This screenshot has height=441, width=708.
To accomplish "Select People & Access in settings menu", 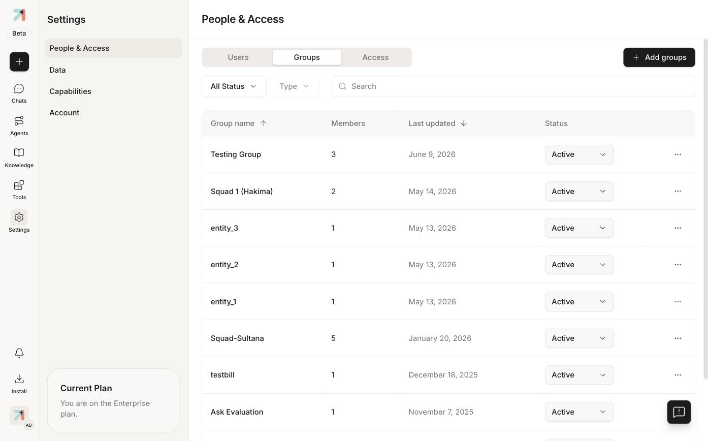I will tap(113, 48).
